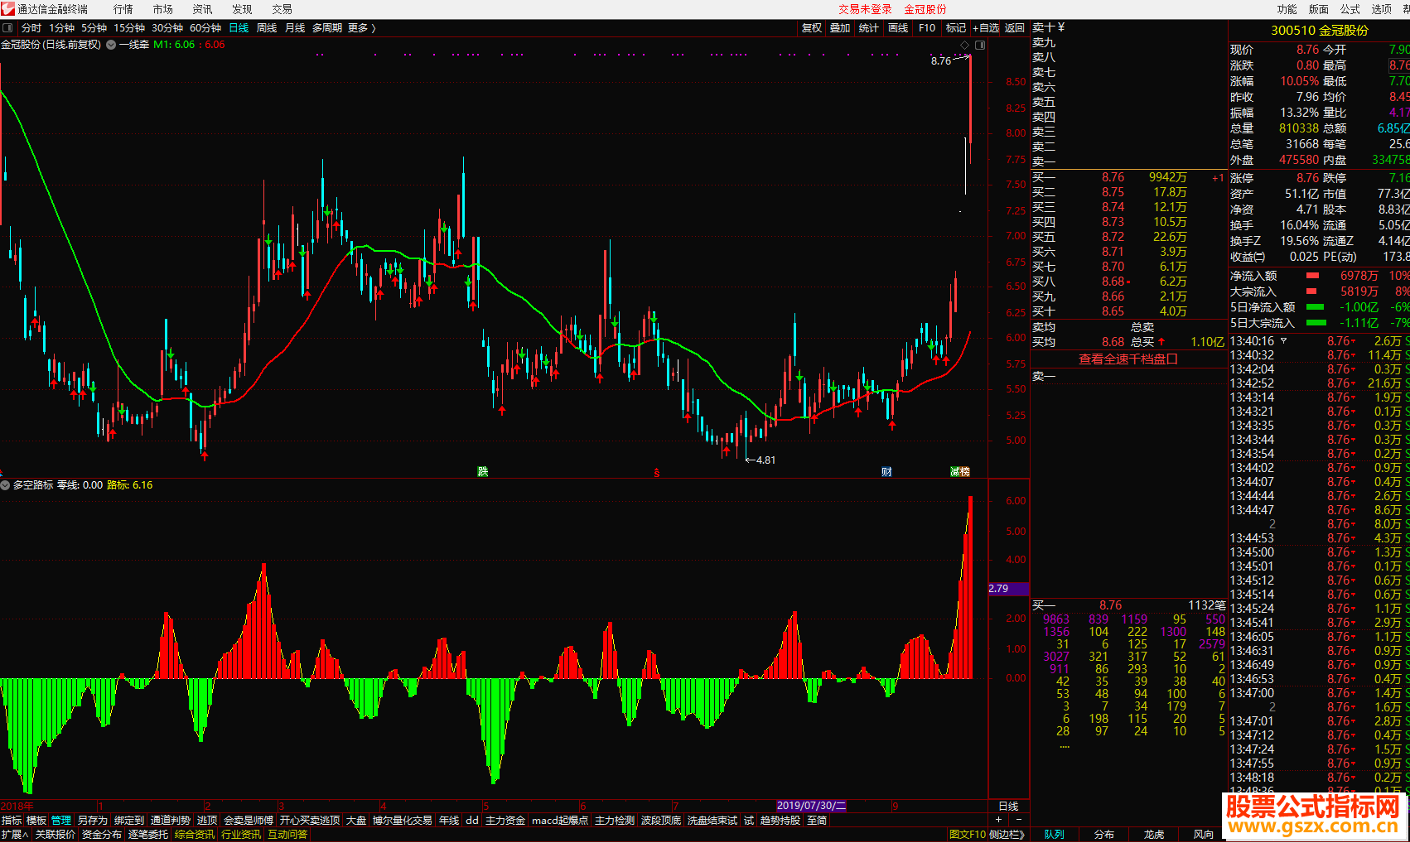This screenshot has width=1410, height=843.
Task: Open the 公式 menu
Action: [1350, 9]
